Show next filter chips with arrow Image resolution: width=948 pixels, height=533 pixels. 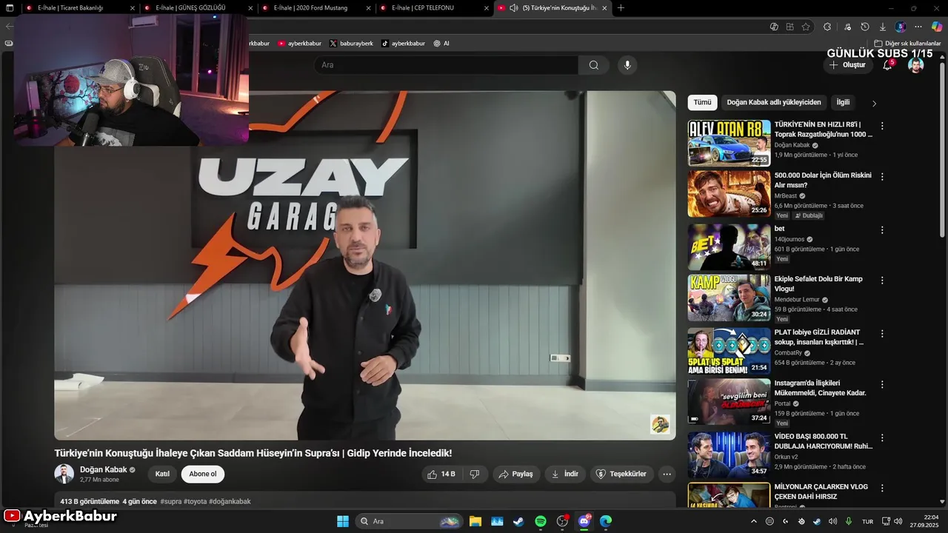tap(874, 104)
